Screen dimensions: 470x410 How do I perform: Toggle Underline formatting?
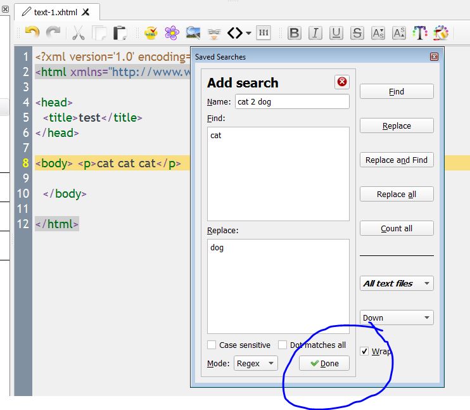(336, 33)
